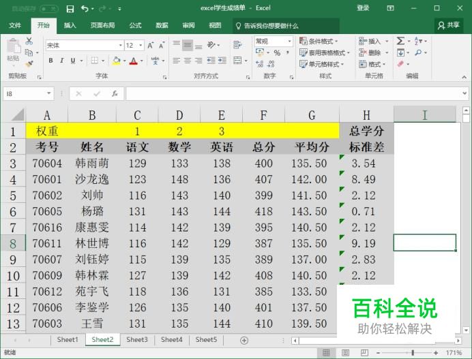This screenshot has width=472, height=359.
Task: Apply red font color
Action: (x=134, y=61)
